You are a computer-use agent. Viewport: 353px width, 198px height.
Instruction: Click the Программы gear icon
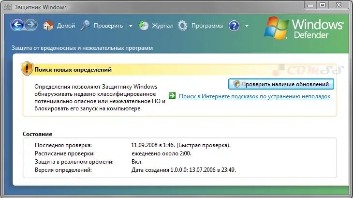[x=183, y=26]
